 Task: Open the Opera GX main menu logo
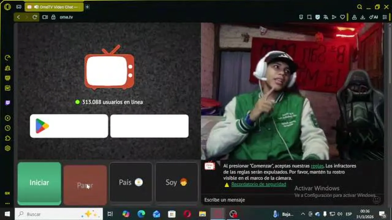7,7
